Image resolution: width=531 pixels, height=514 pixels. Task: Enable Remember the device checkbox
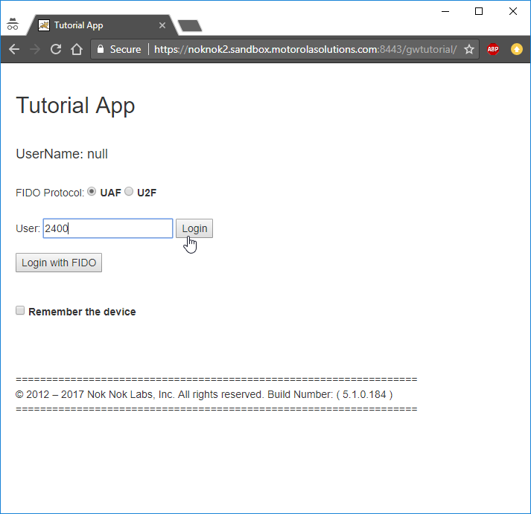point(20,310)
